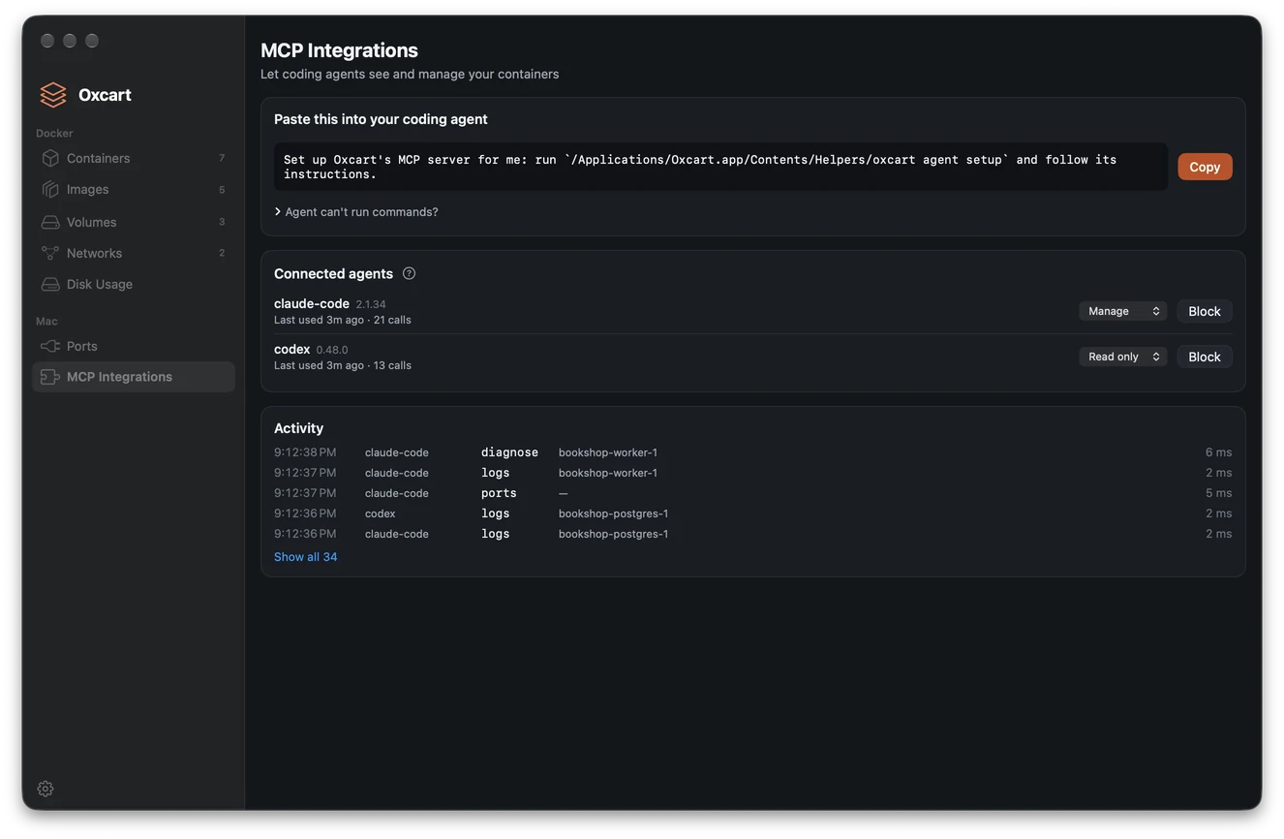Click the Oxcart stacked layers logo
Viewport: 1284px width, 839px height.
[x=53, y=94]
